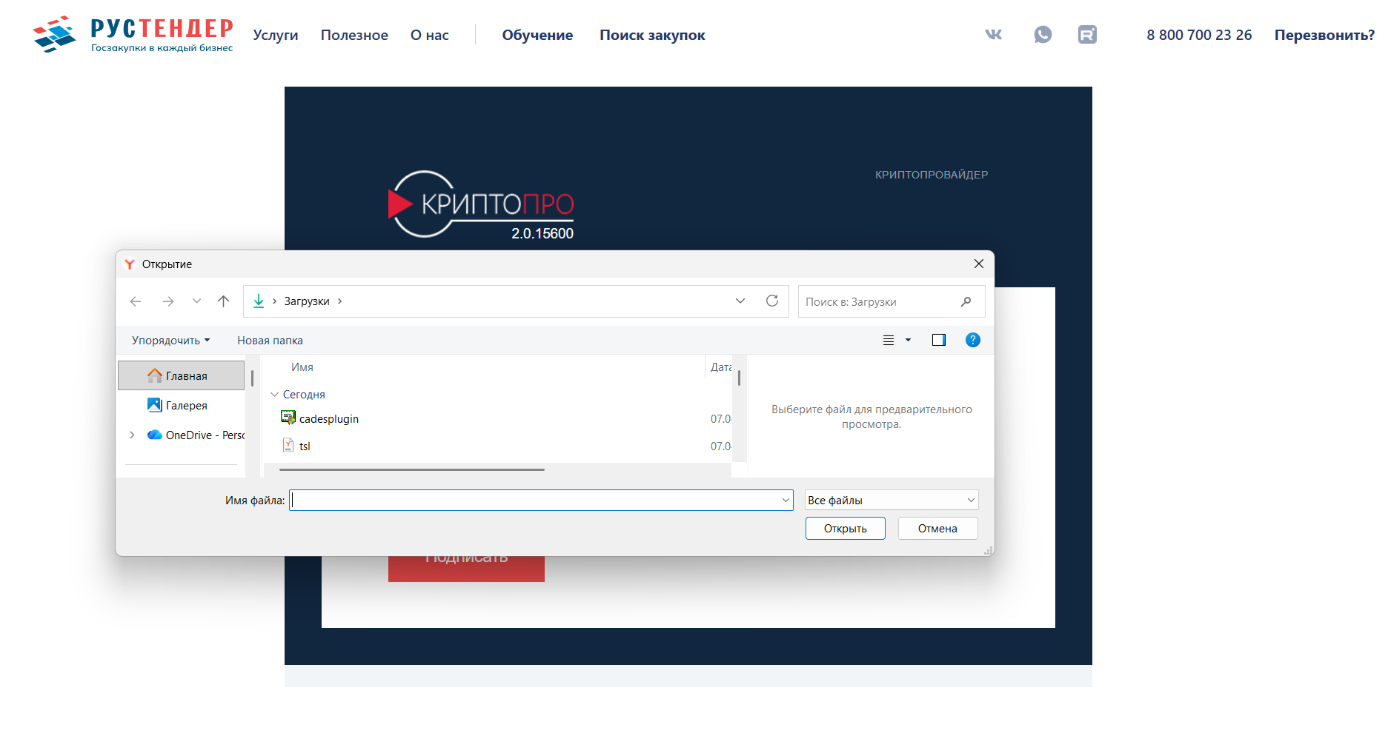This screenshot has height=736, width=1391.
Task: Open the Все файлы file type dropdown
Action: [892, 501]
